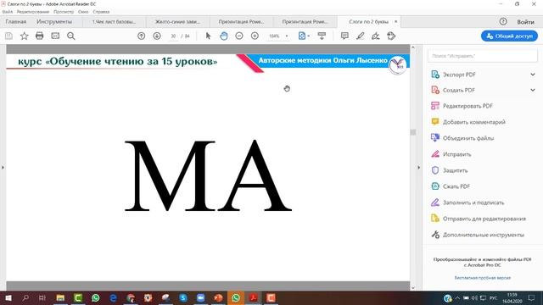
Task: Expand the Экспорт PDF chevron
Action: [x=533, y=75]
